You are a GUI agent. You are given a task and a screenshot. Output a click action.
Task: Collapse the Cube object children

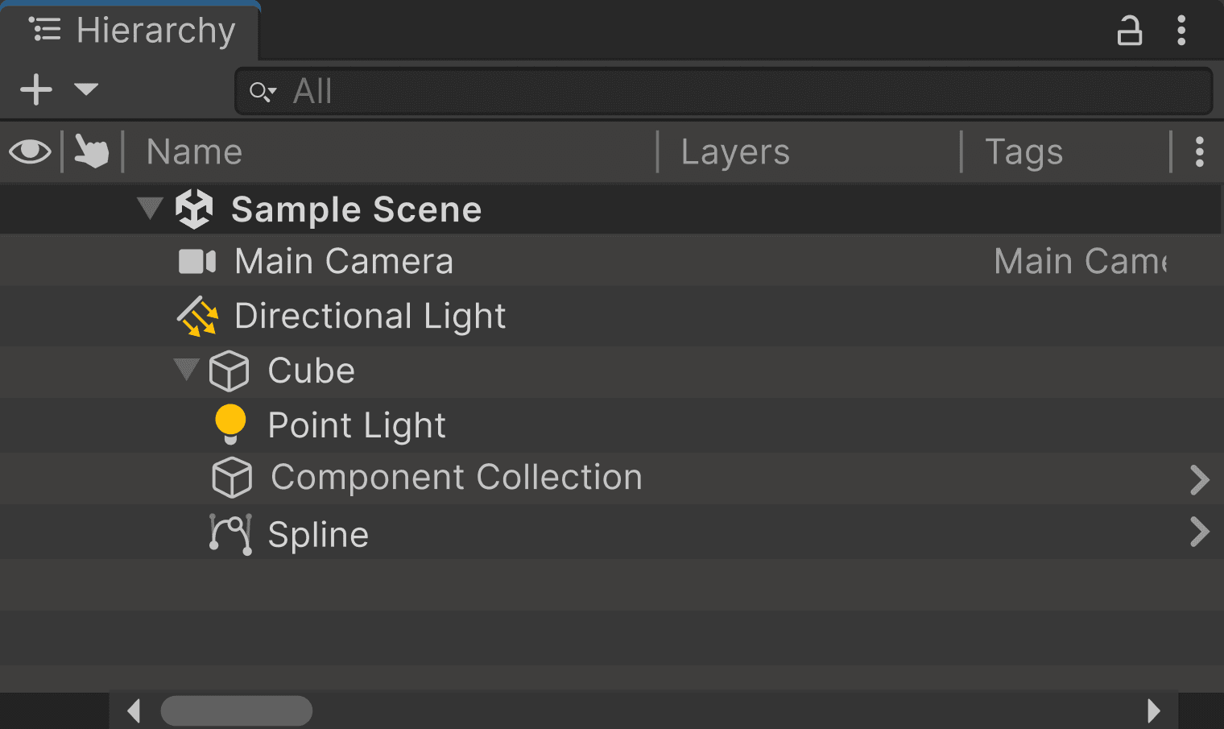point(186,370)
